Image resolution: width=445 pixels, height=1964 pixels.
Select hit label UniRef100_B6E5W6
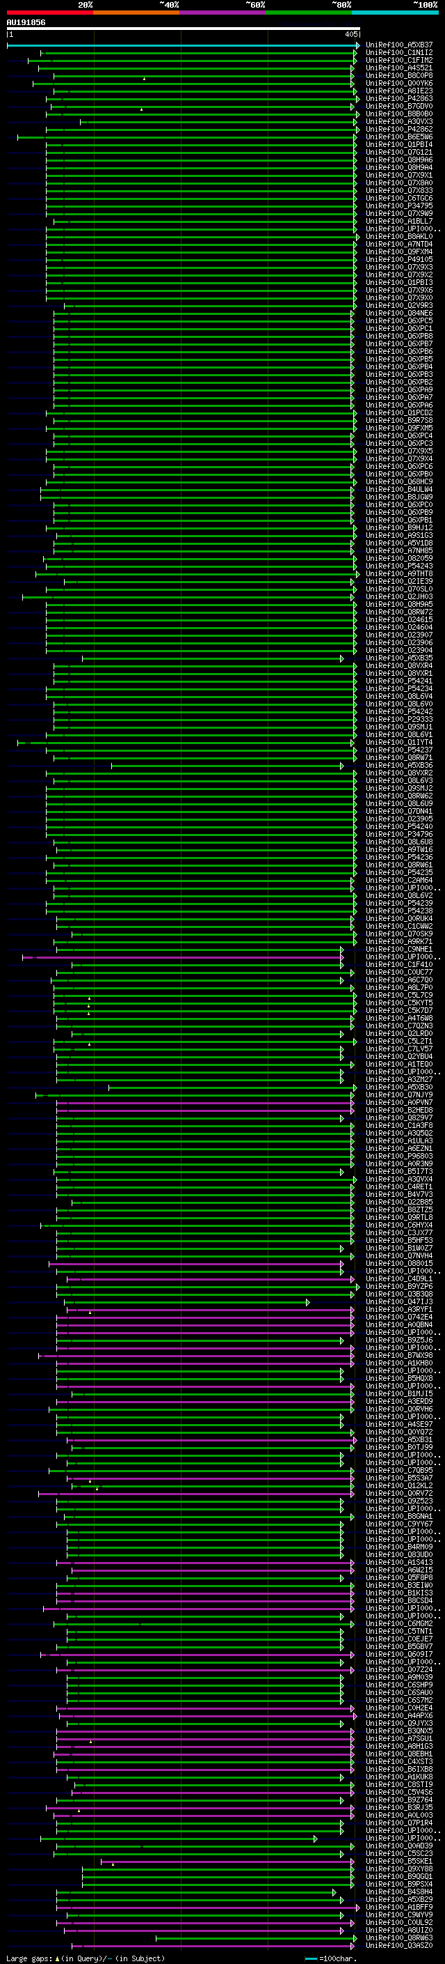click(399, 137)
